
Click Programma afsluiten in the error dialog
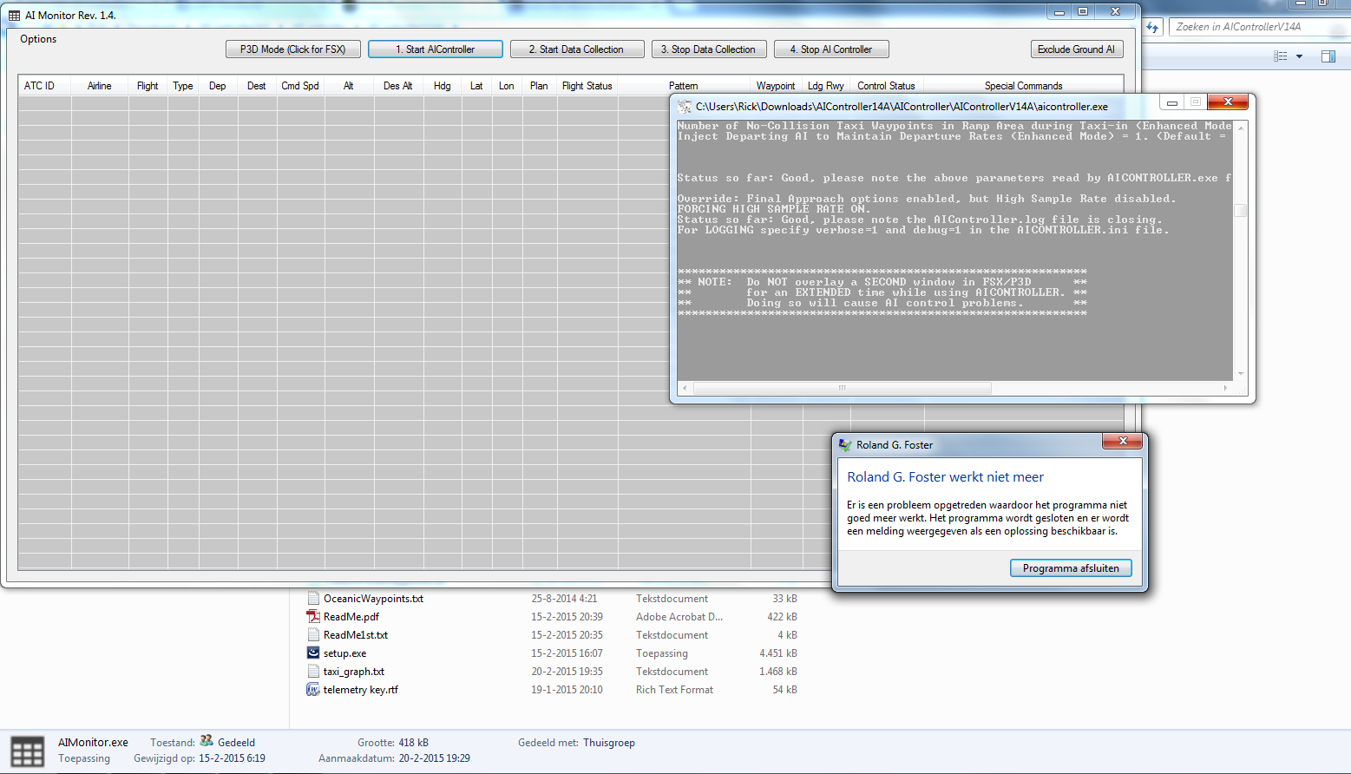tap(1071, 568)
